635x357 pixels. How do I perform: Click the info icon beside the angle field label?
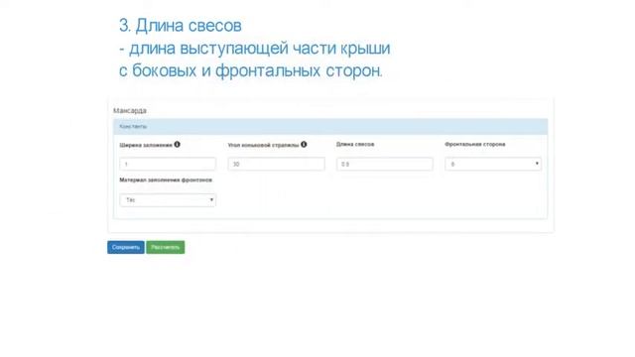click(x=304, y=145)
